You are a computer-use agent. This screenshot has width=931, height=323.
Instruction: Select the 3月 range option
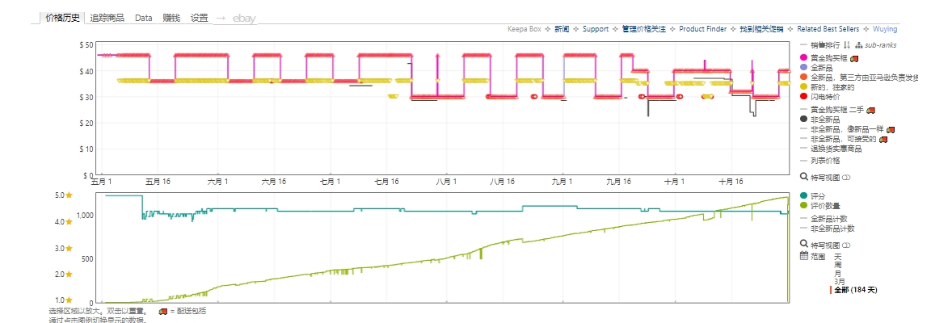(x=840, y=281)
